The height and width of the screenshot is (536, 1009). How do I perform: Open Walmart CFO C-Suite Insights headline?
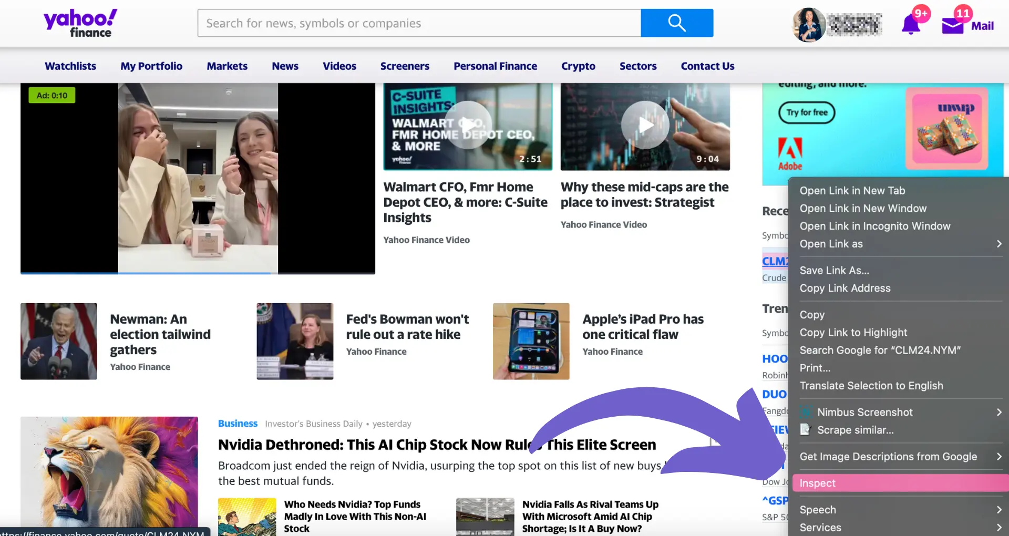point(465,202)
